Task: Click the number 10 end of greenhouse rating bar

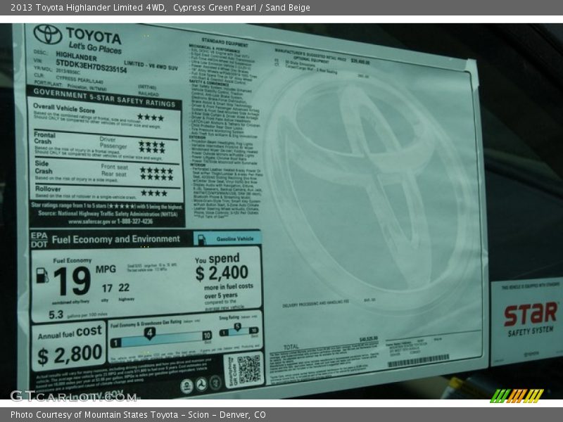Action: (207, 335)
